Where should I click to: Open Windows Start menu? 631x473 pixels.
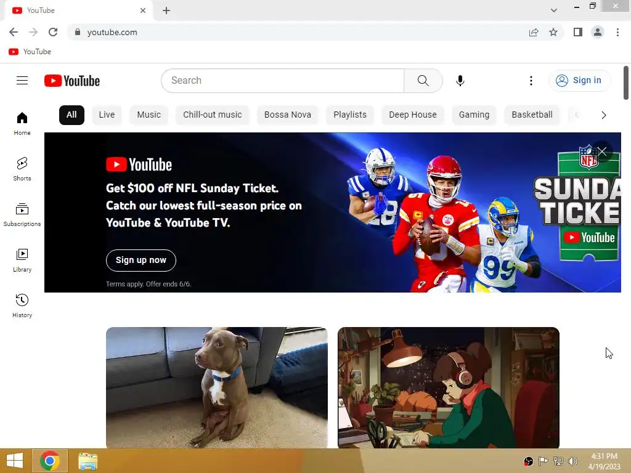[x=15, y=461]
